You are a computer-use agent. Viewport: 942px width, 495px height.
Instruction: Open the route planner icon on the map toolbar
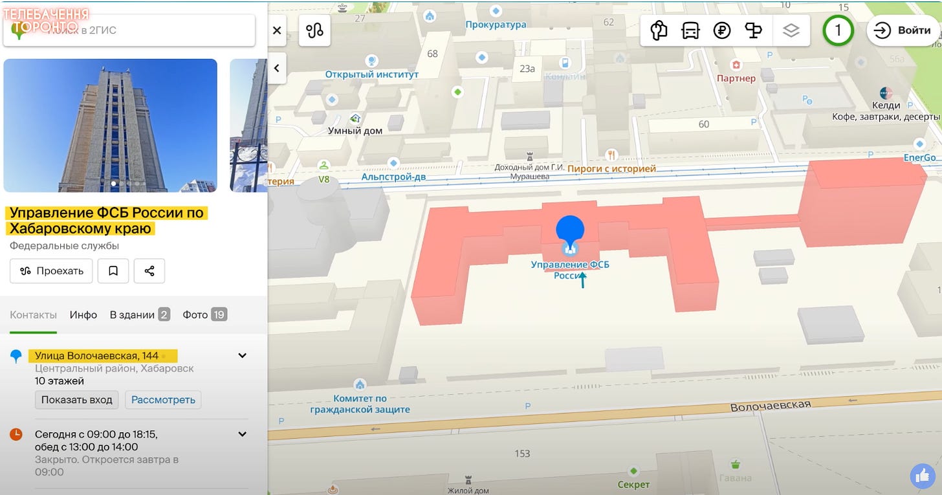click(315, 30)
